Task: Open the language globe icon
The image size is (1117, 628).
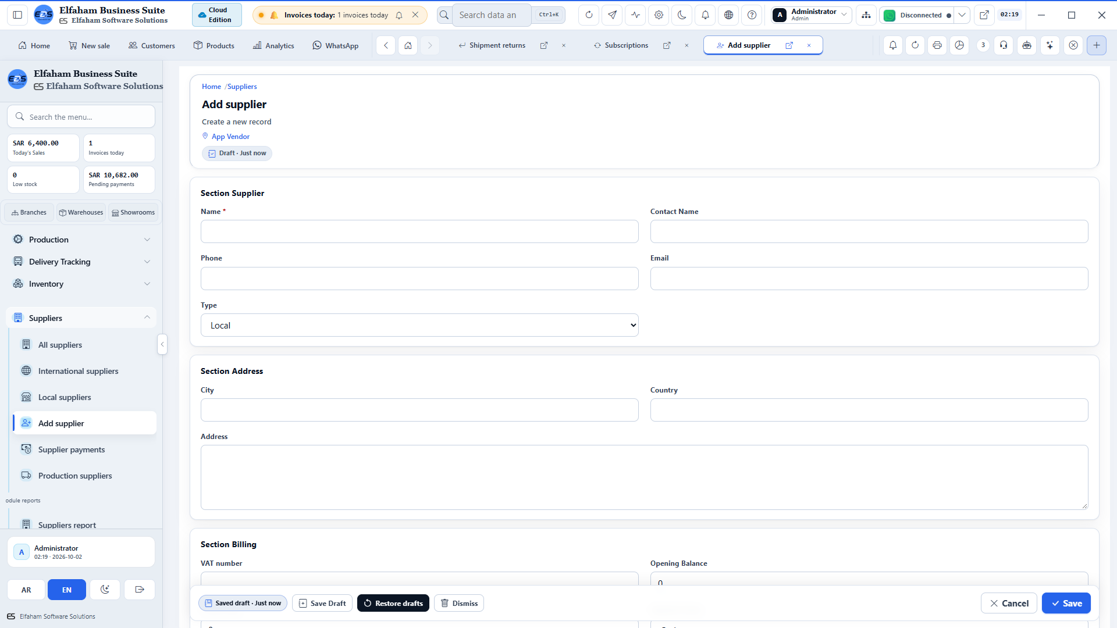Action: (x=728, y=15)
